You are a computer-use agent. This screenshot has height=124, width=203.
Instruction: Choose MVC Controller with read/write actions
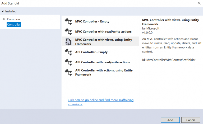[x=103, y=32]
